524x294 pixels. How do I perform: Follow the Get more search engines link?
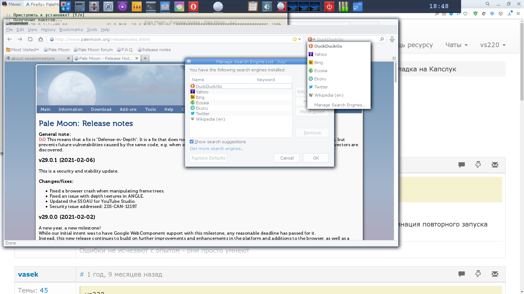tap(217, 148)
